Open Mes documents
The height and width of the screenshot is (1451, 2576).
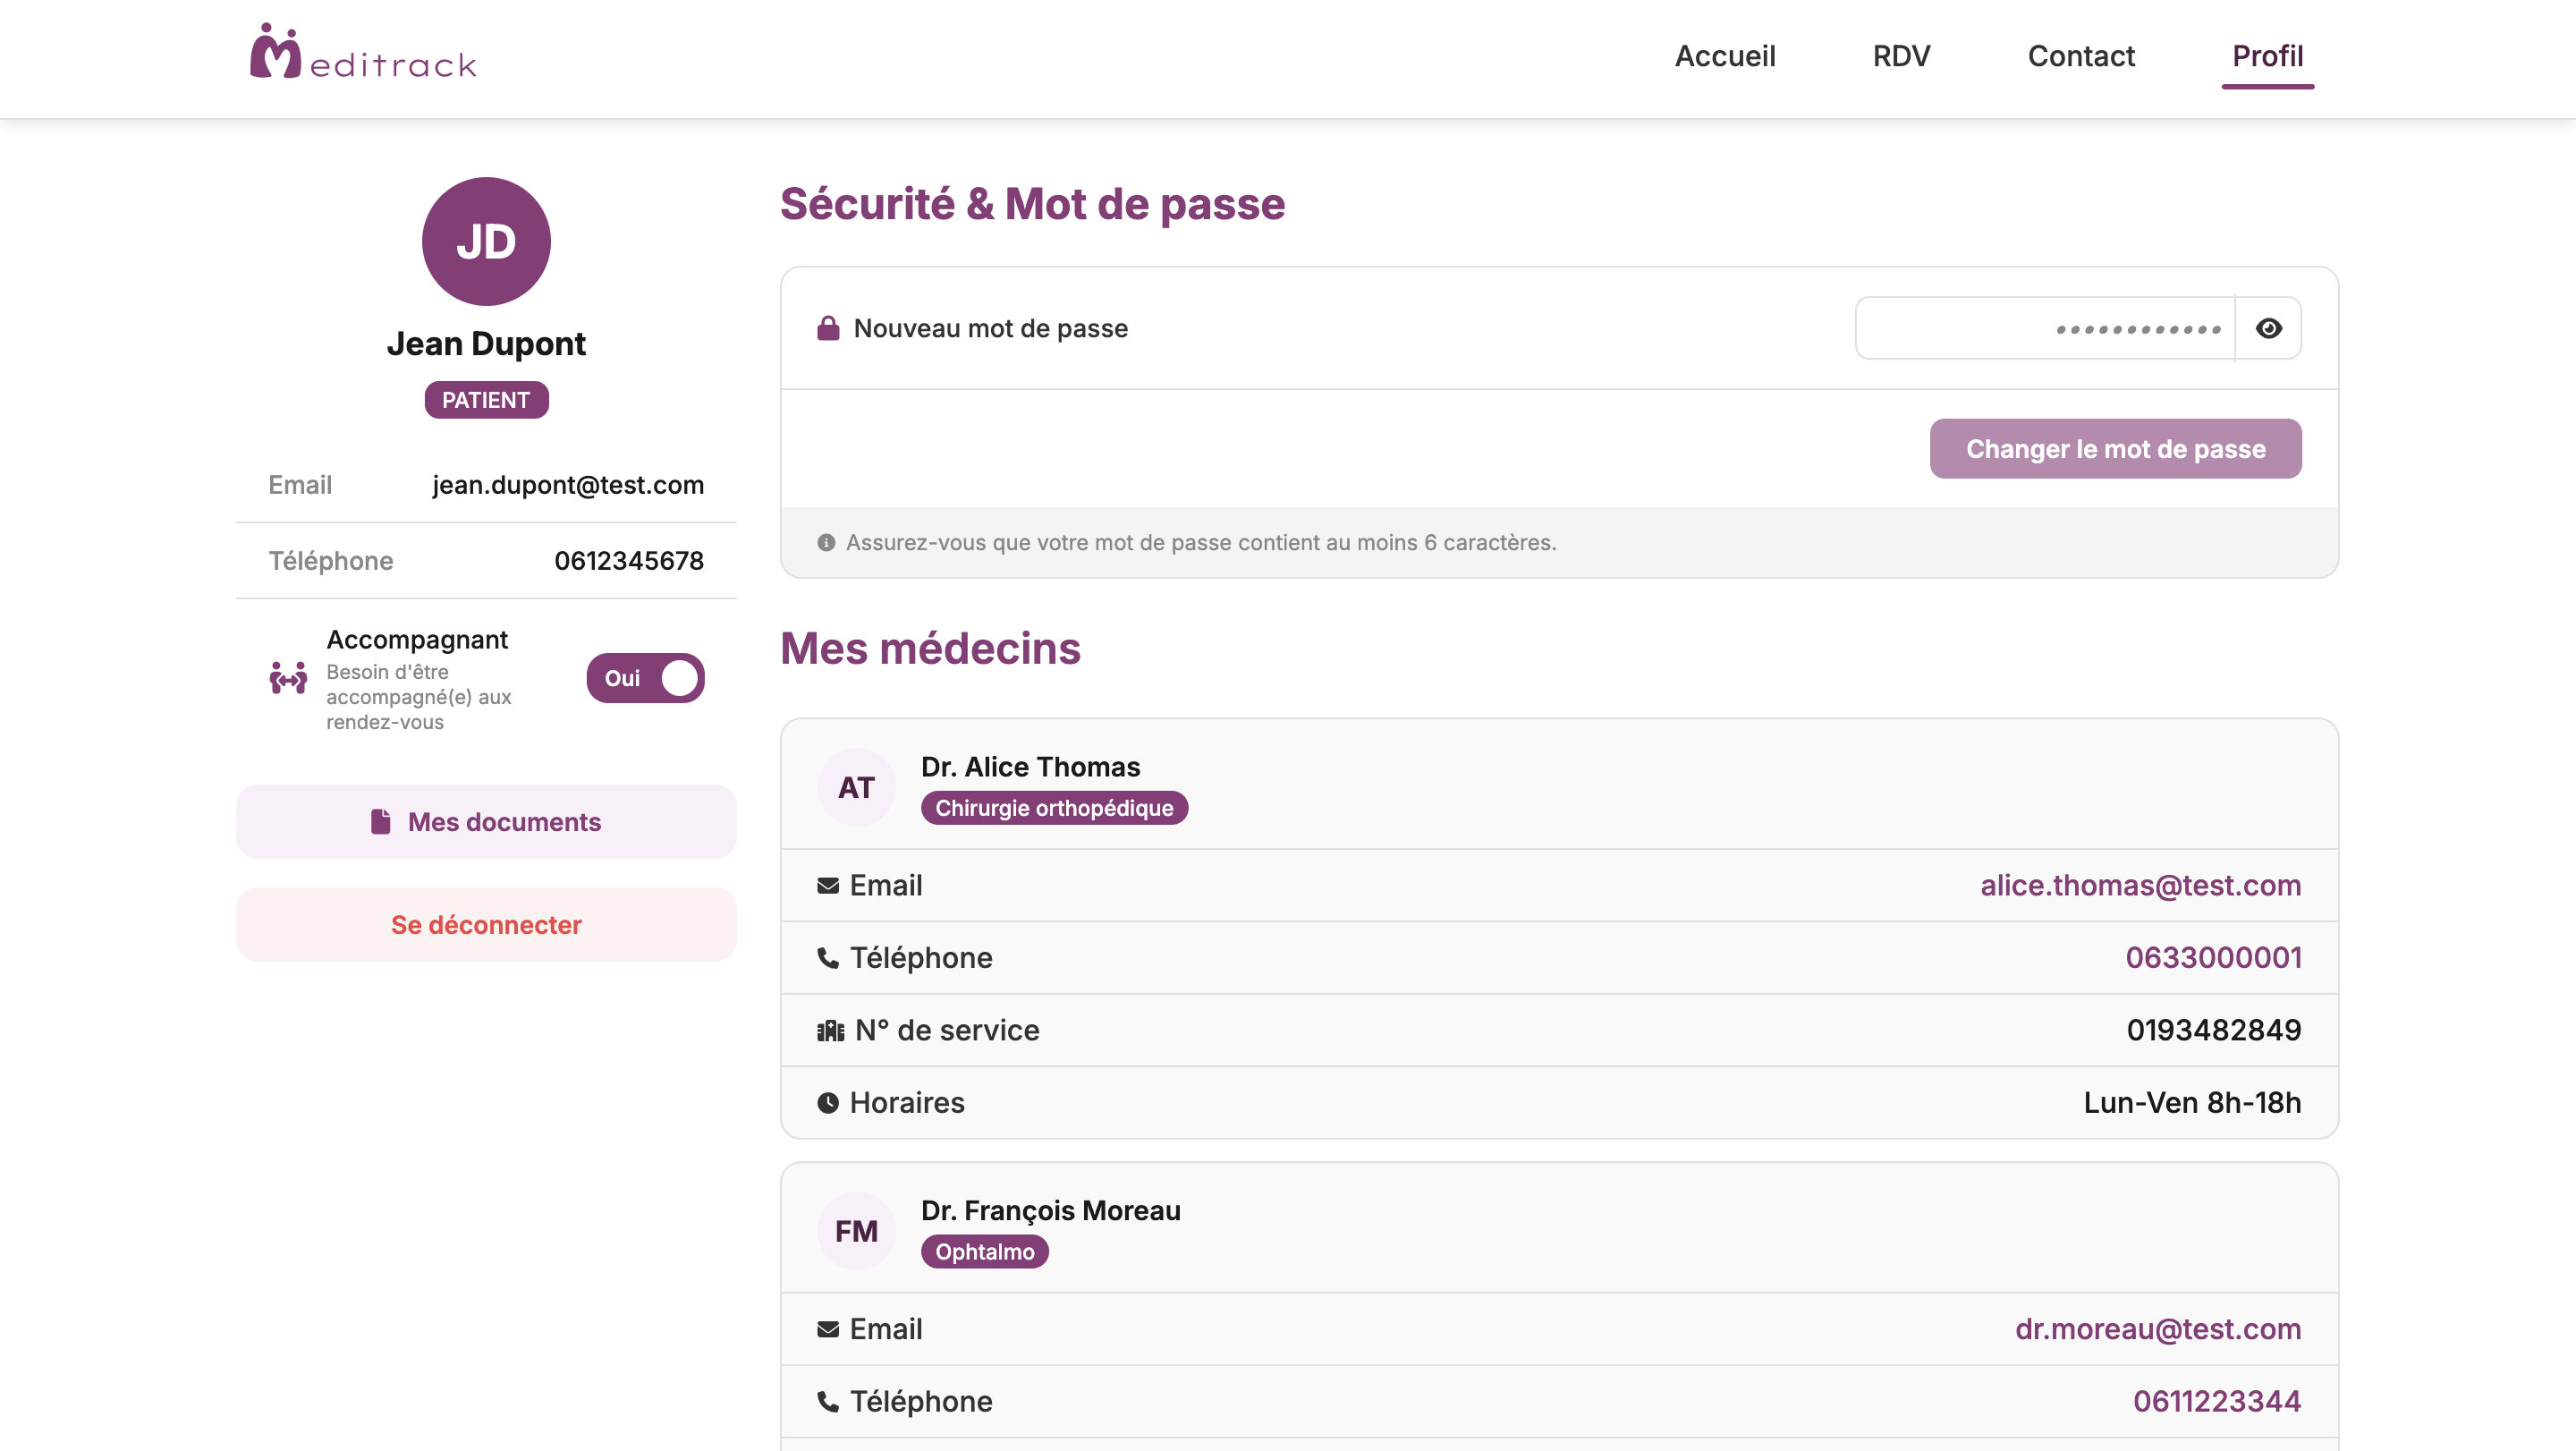tap(486, 821)
